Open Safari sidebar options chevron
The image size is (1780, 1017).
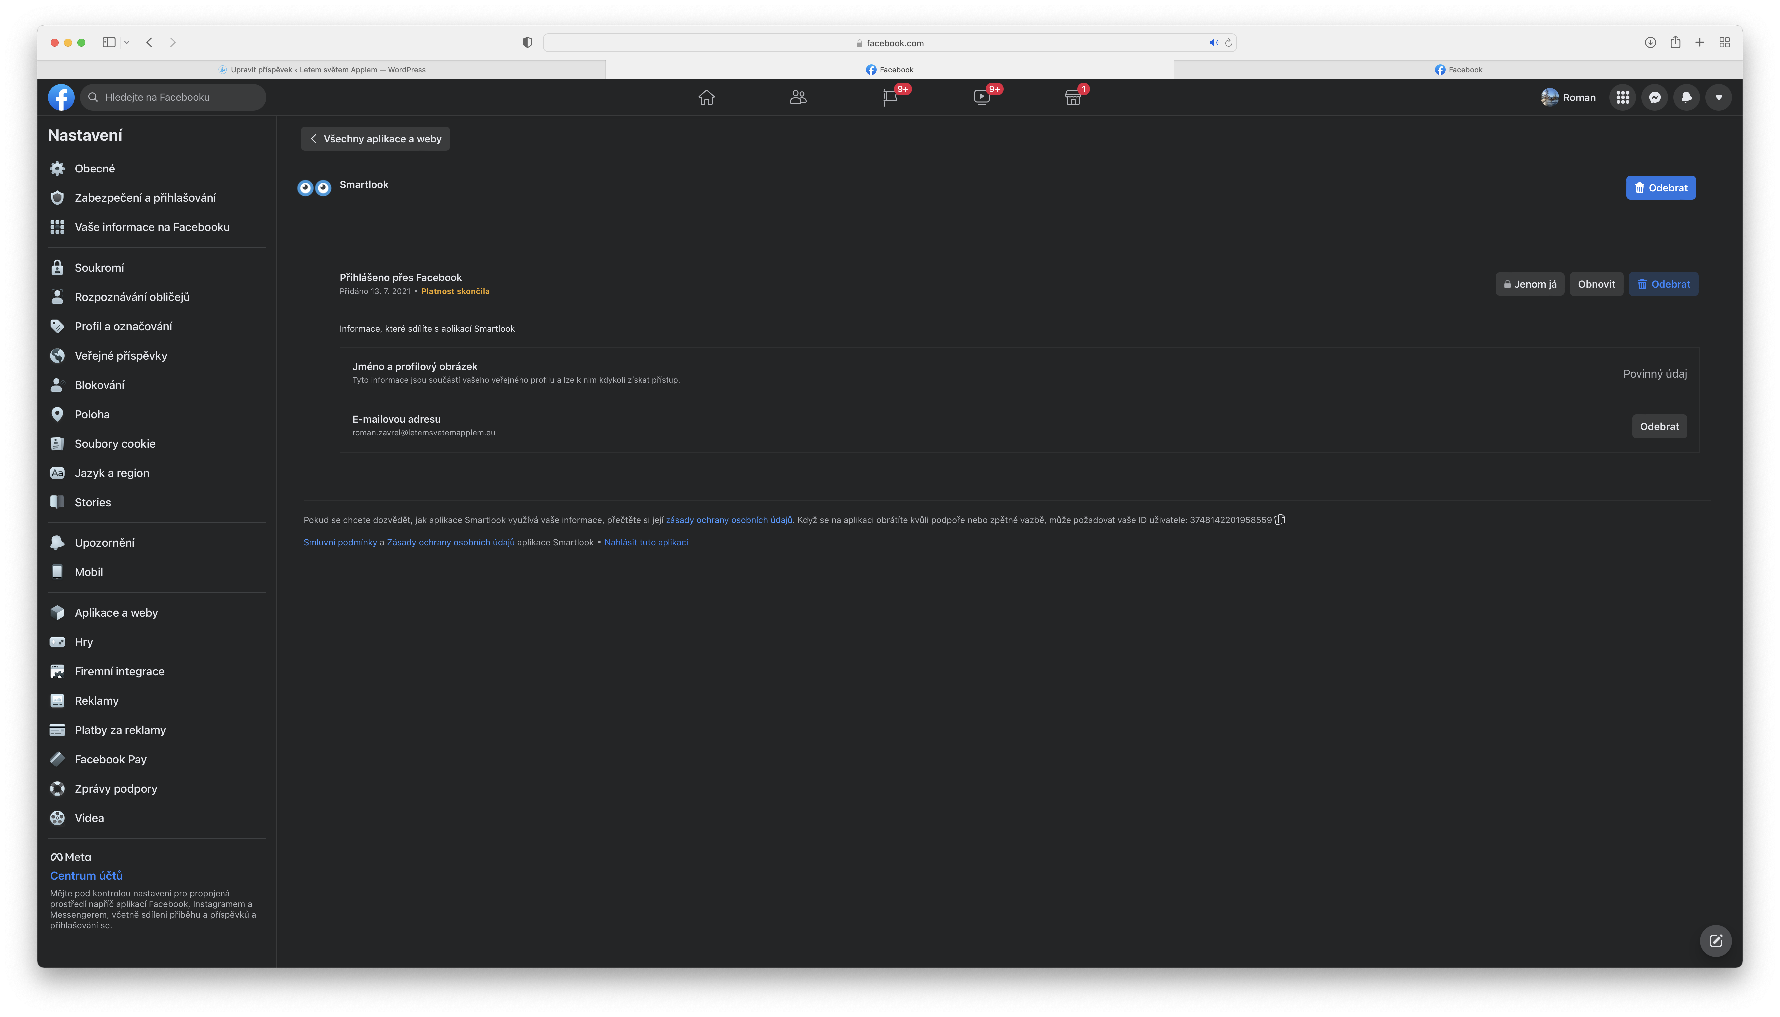click(127, 43)
